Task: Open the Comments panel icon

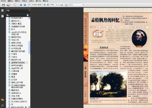Action: (3, 100)
